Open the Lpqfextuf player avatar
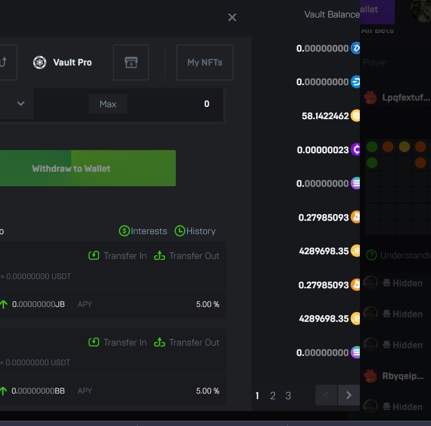The width and height of the screenshot is (431, 426). point(370,97)
